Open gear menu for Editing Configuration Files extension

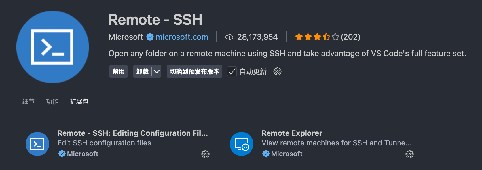[205, 154]
